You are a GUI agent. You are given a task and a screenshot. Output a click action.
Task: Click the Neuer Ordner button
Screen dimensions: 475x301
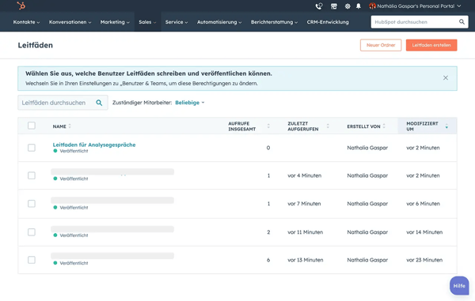click(x=381, y=45)
